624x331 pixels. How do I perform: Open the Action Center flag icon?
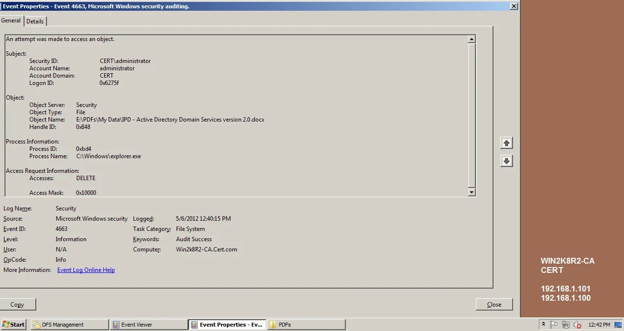554,324
